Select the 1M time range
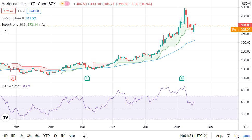 coord(21,136)
